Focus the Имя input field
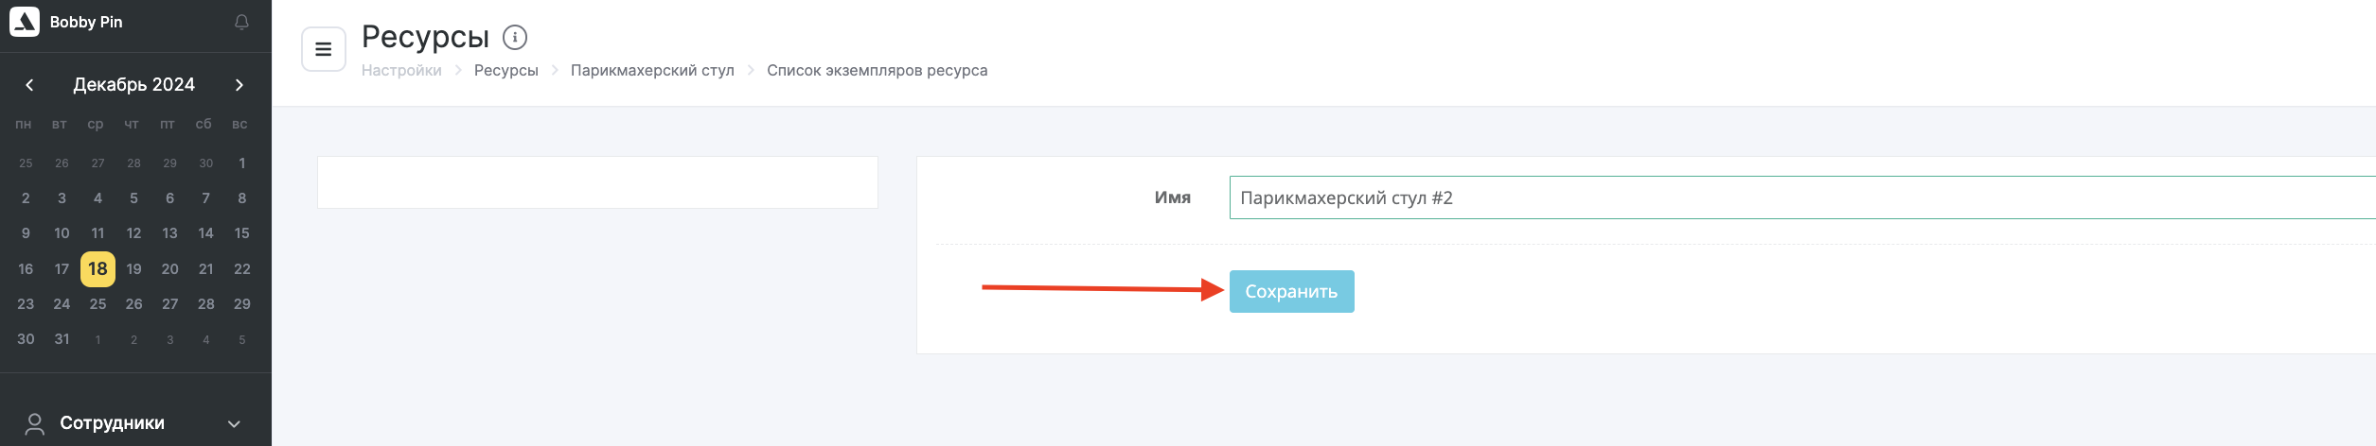Image resolution: width=2376 pixels, height=446 pixels. 1802,197
